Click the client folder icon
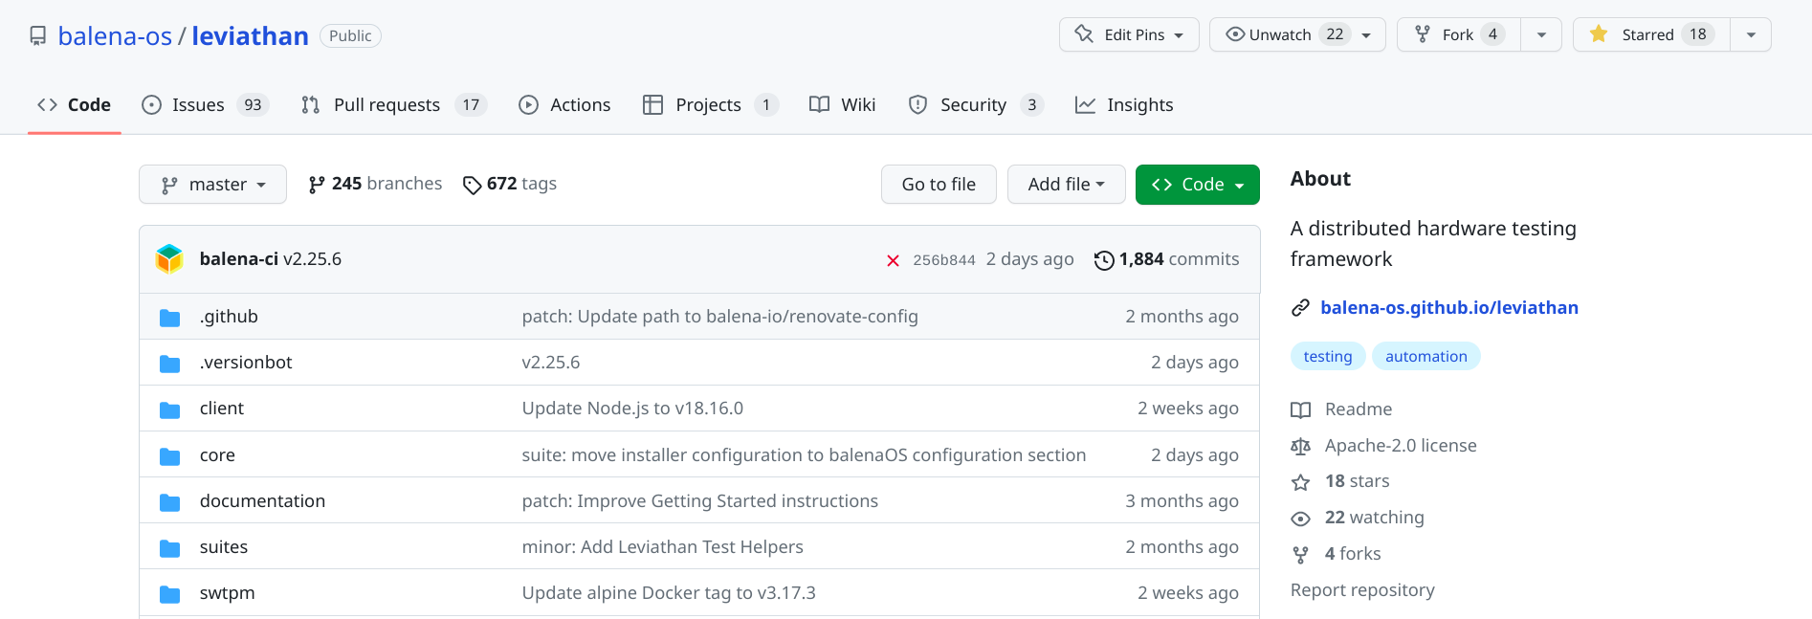This screenshot has height=619, width=1812. click(x=169, y=409)
